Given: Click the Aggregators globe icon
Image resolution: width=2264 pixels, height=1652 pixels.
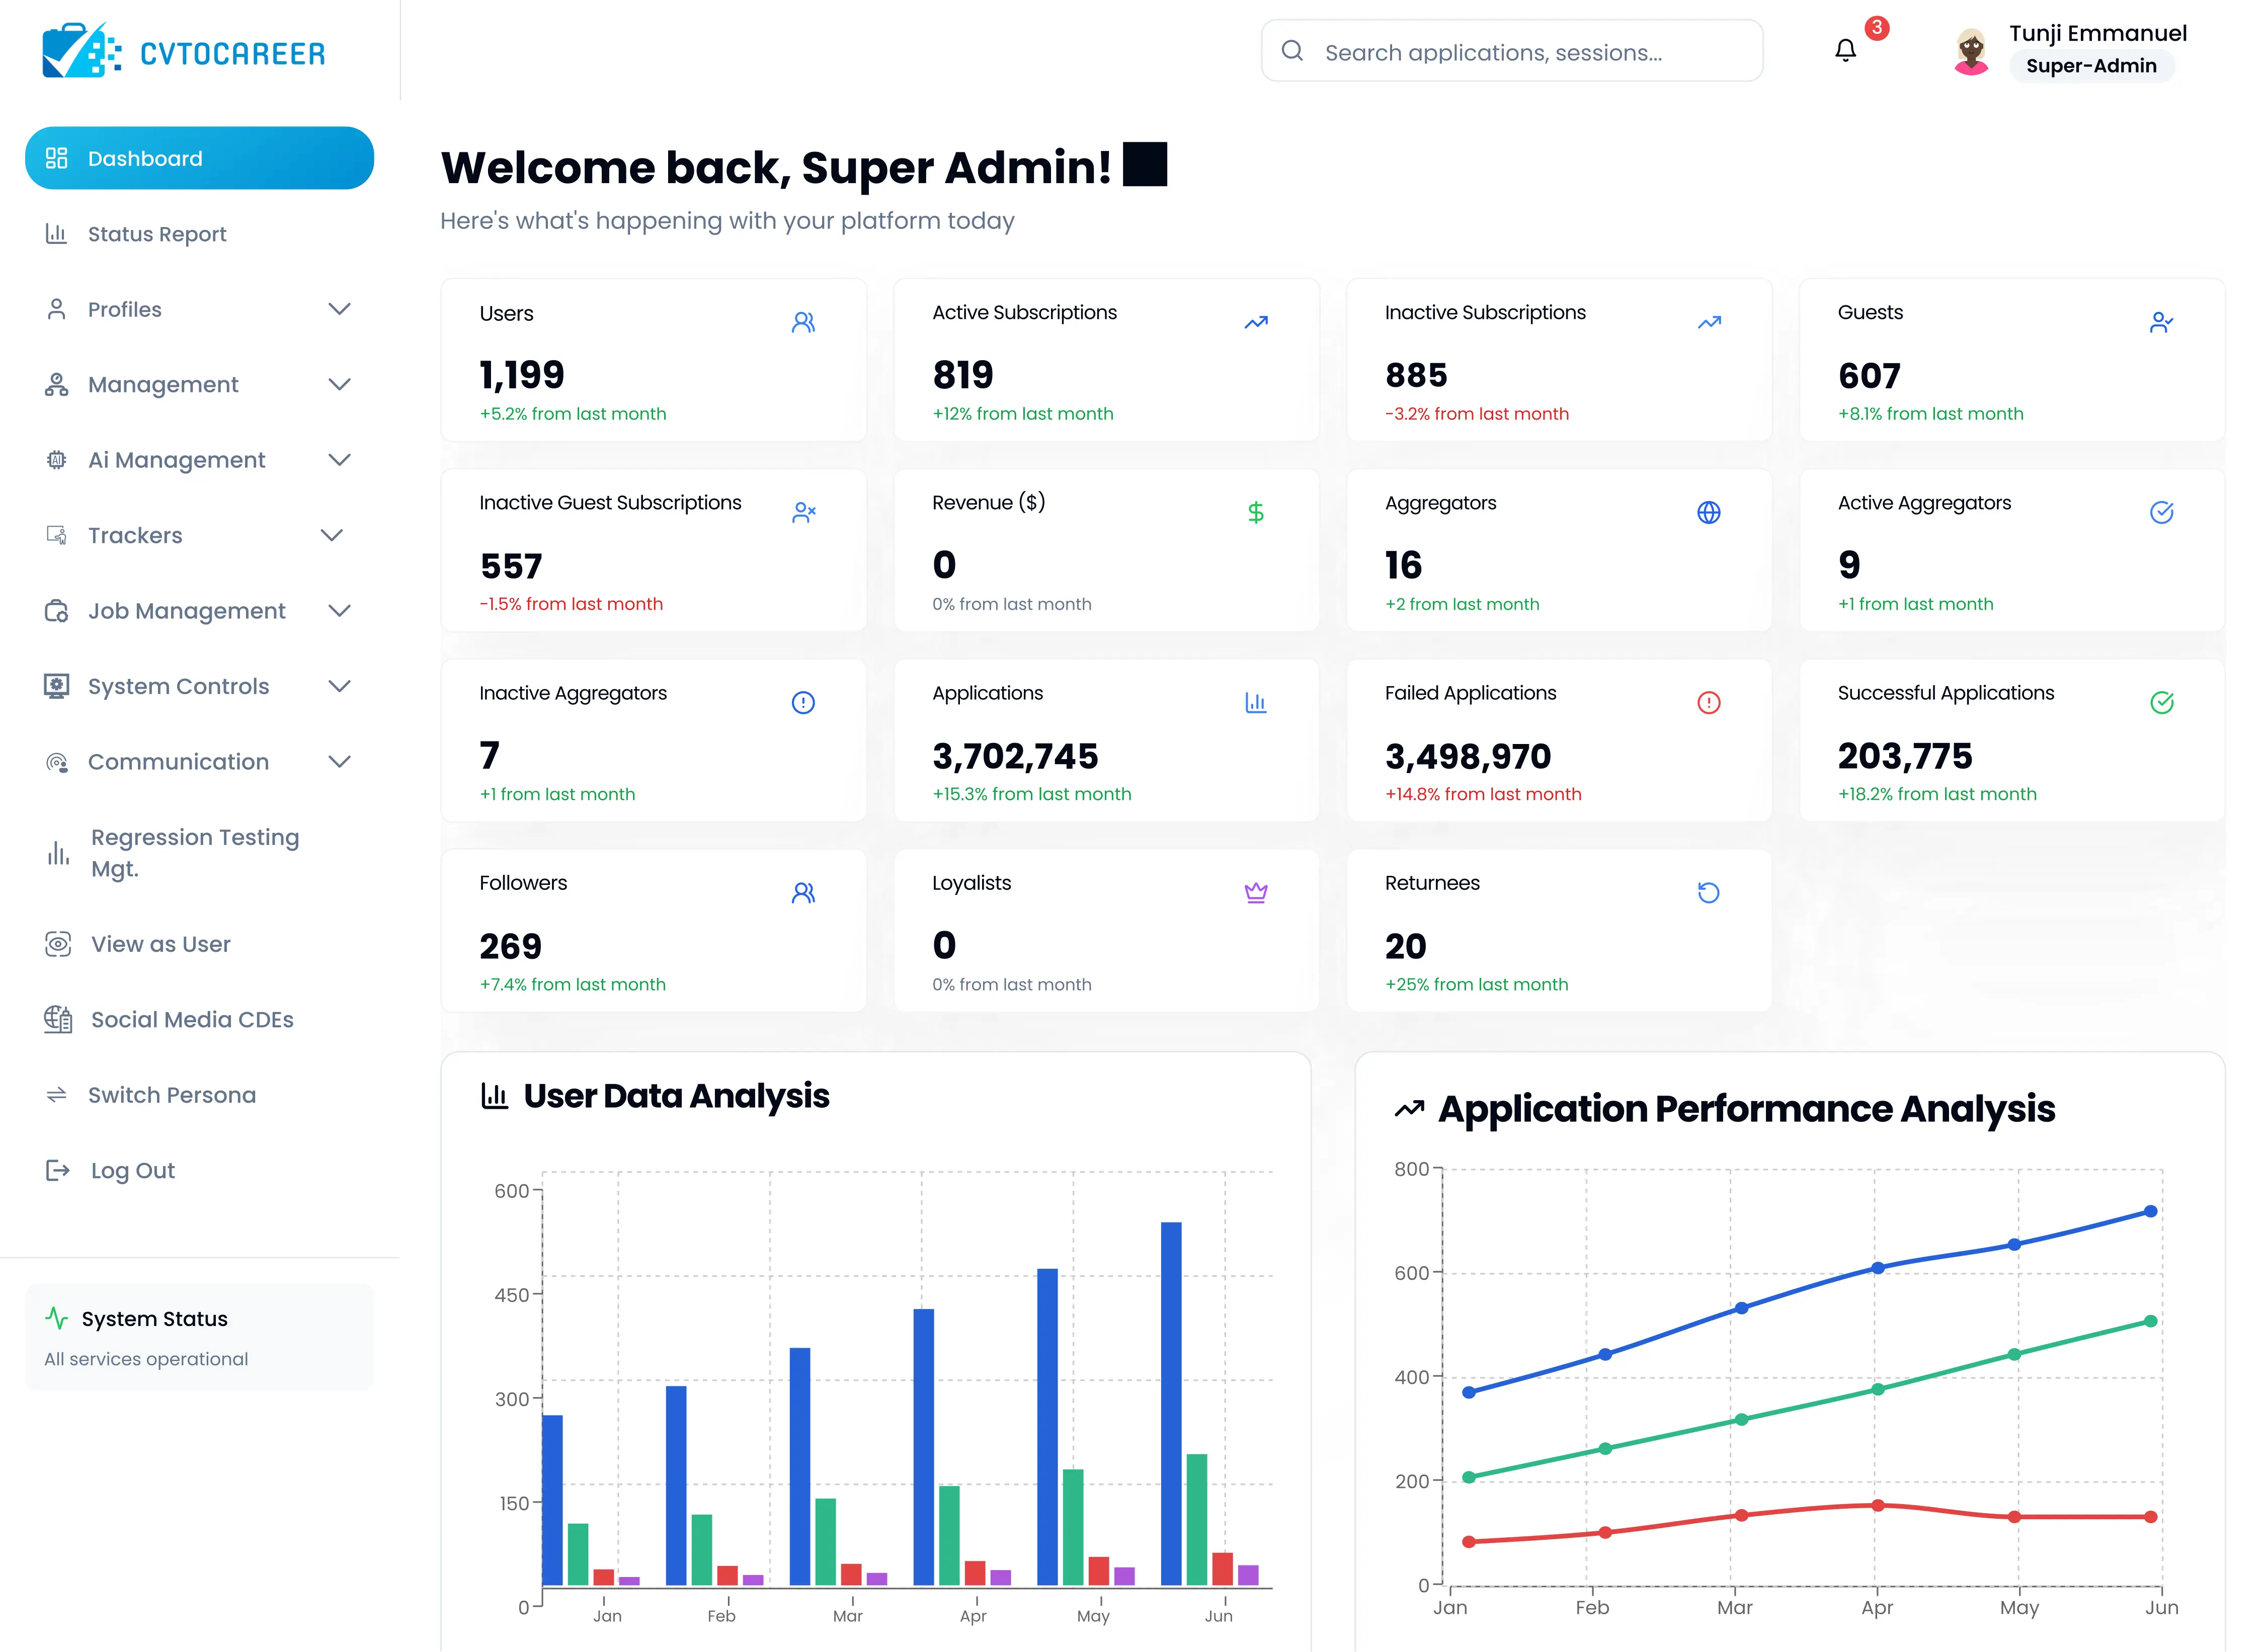Looking at the screenshot, I should pyautogui.click(x=1709, y=512).
